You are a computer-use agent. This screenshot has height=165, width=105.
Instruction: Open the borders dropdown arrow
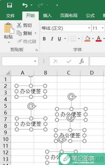[x=79, y=39]
